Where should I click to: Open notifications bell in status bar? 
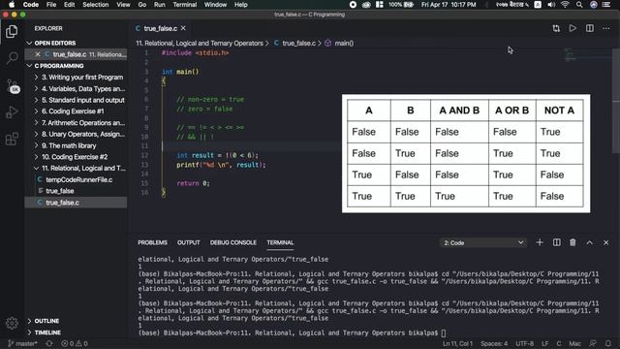click(608, 343)
